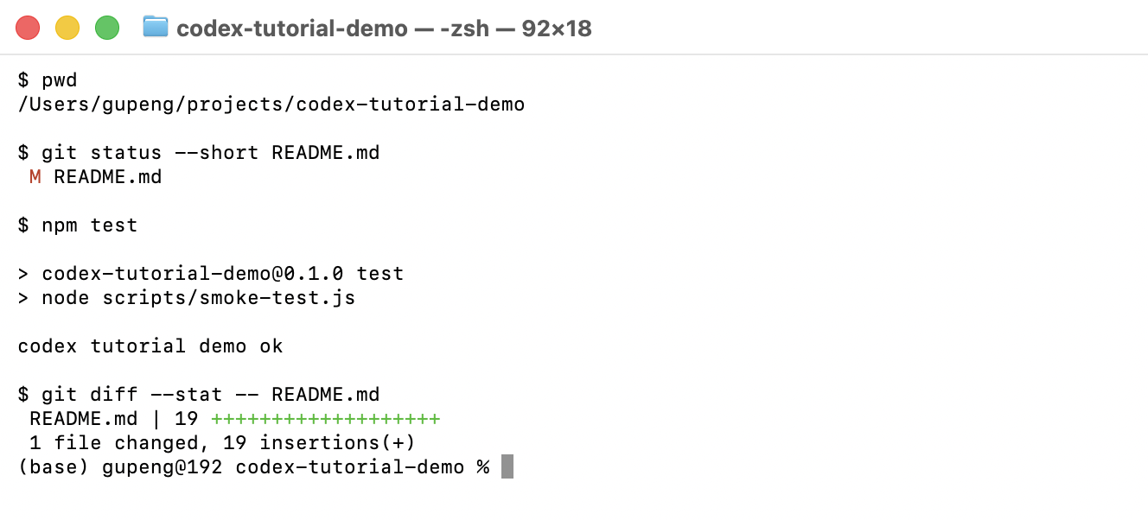Click README.md in the status output
The image size is (1148, 520).
(108, 177)
